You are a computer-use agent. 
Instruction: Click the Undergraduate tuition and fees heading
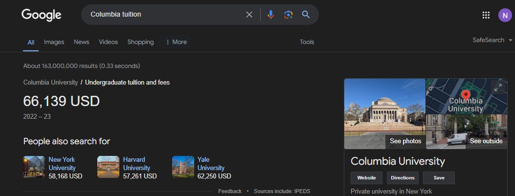pos(128,83)
